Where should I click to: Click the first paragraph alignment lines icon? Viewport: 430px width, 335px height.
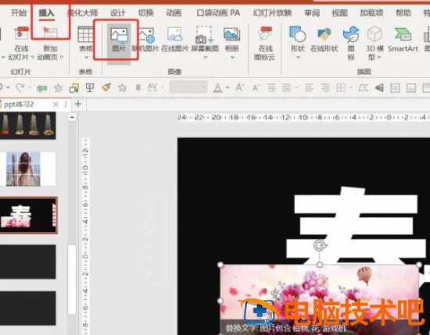(x=271, y=87)
